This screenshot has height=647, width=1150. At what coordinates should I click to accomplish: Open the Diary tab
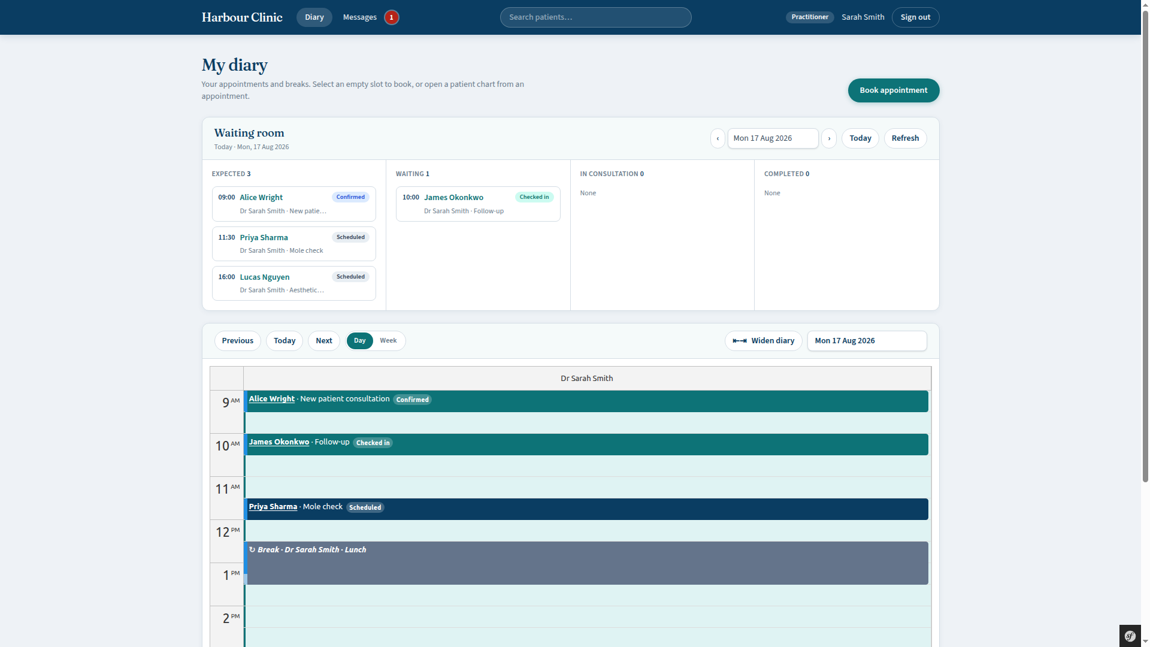click(314, 17)
